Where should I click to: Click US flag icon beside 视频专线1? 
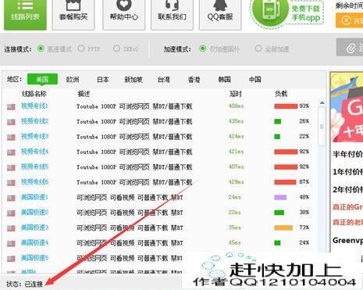pos(11,107)
